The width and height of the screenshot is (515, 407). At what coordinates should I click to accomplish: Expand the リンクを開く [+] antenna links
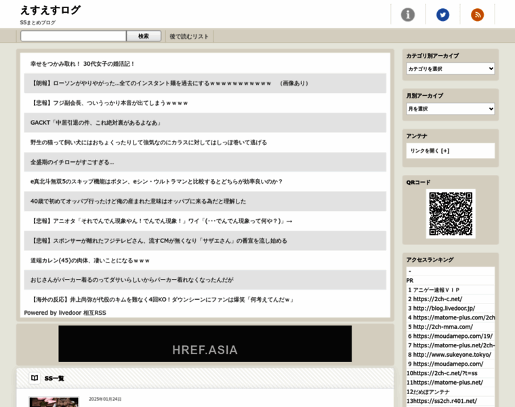point(430,151)
